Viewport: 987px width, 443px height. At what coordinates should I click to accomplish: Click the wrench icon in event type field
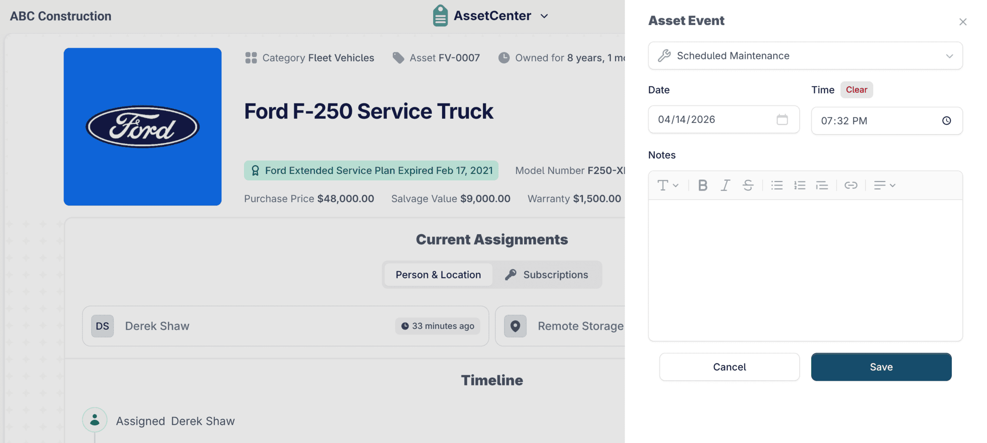(664, 56)
